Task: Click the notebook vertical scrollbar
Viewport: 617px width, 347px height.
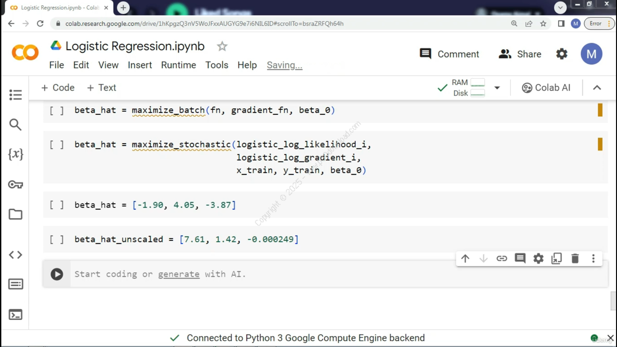Action: point(613,301)
